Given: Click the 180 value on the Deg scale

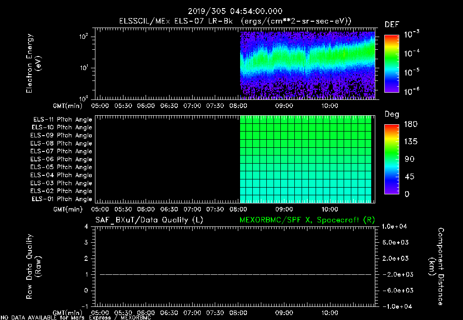Looking at the screenshot, I should pyautogui.click(x=411, y=124).
